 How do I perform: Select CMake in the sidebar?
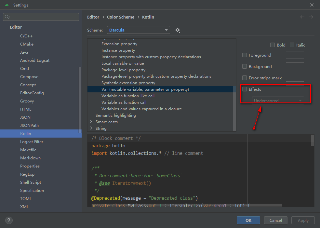(x=27, y=44)
